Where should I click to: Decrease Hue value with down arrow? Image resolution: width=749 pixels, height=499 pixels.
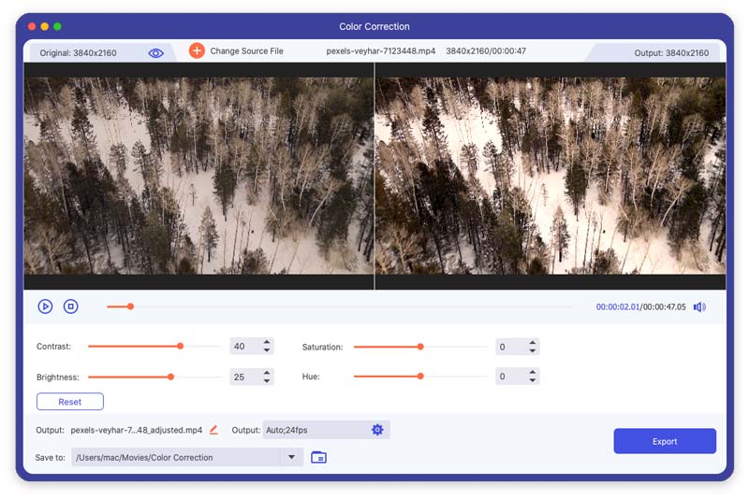(532, 380)
